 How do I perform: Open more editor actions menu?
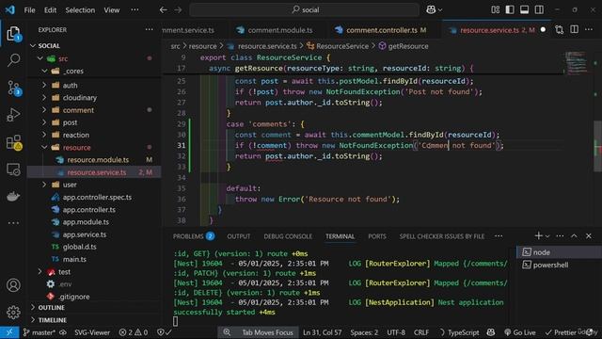tap(589, 29)
